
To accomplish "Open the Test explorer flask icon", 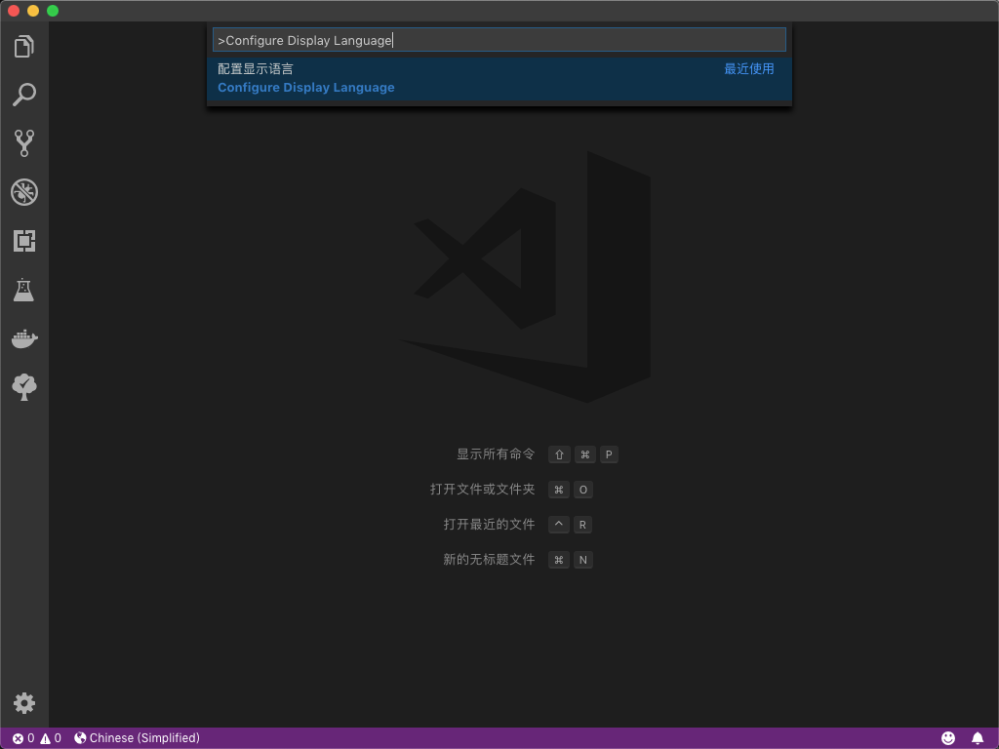I will click(24, 290).
